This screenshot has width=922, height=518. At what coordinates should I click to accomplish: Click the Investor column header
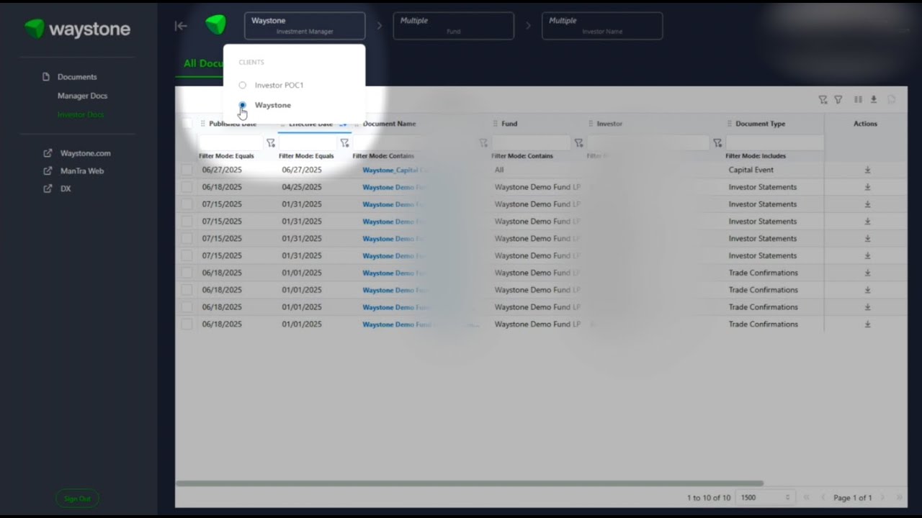[x=609, y=124]
